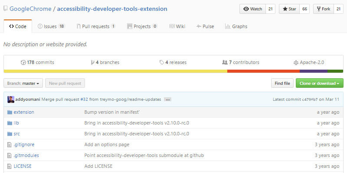Open the Clone or download dropdown

coord(319,83)
